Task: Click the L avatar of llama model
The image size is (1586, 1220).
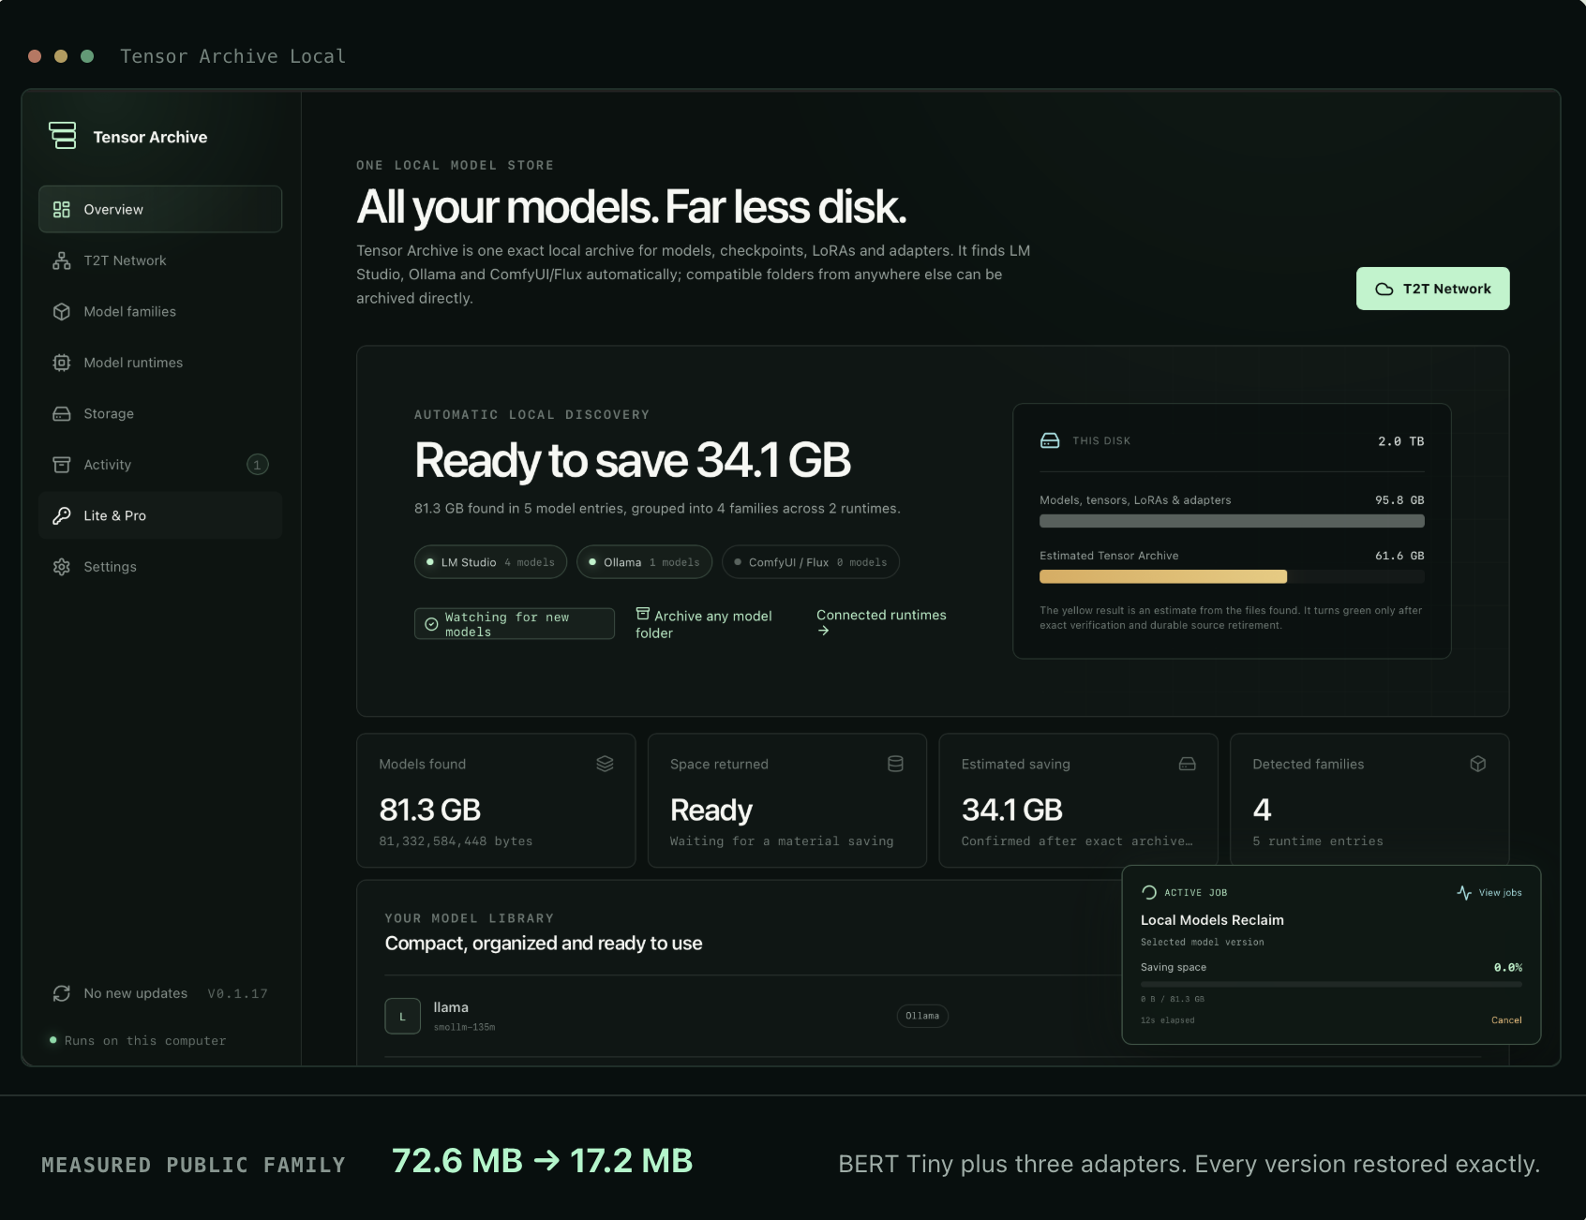Action: coord(402,1016)
